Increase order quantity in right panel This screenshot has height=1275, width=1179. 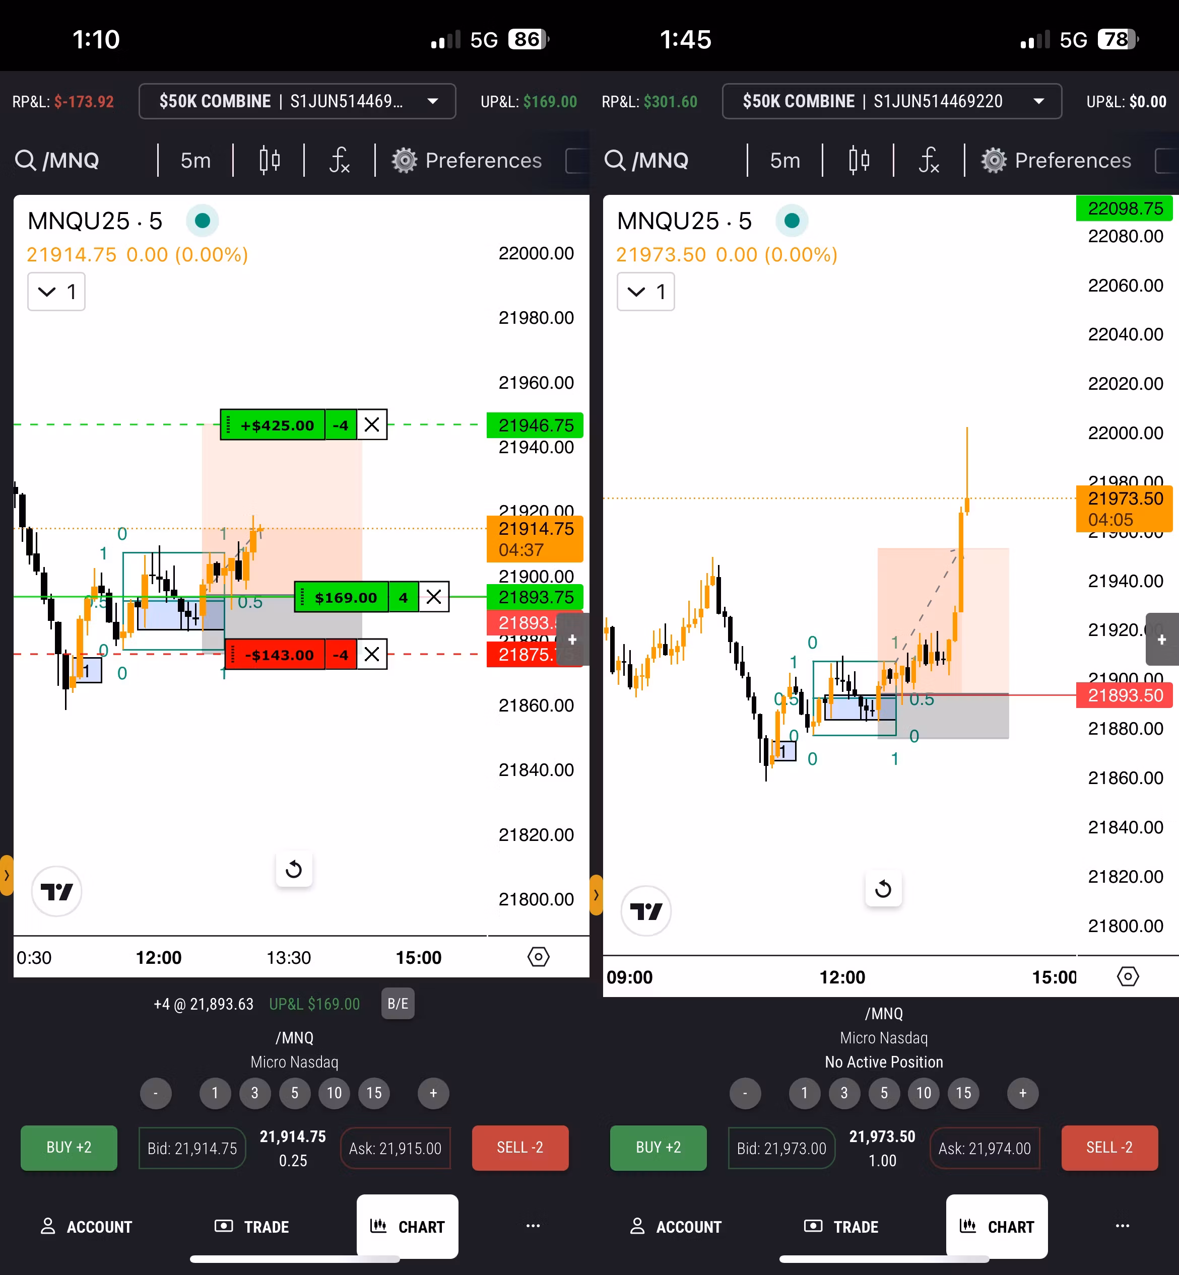pos(1023,1093)
